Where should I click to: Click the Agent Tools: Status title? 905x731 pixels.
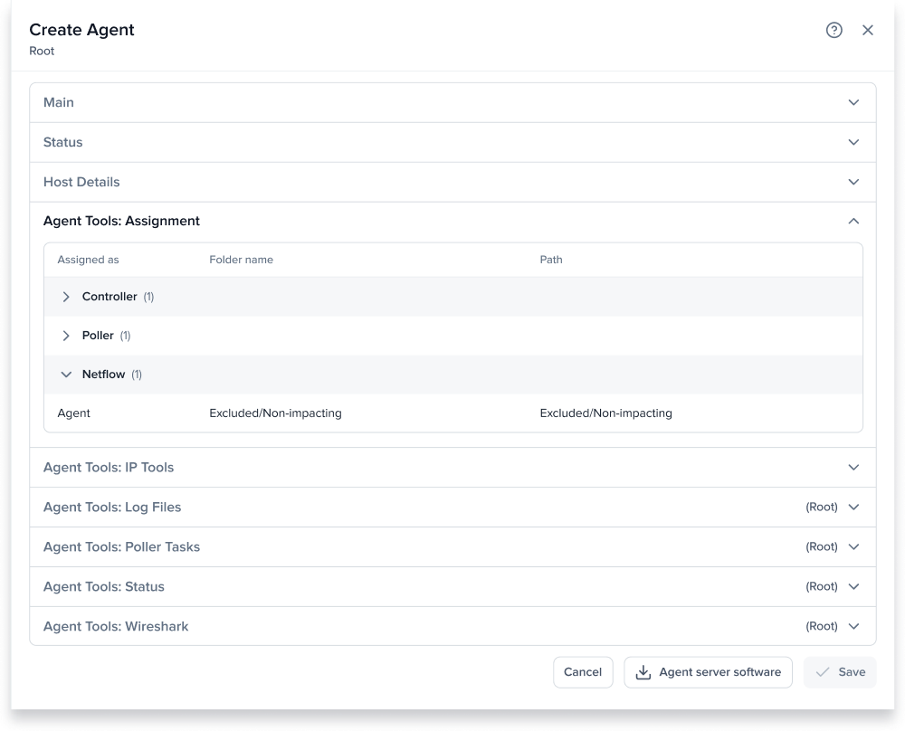click(104, 587)
